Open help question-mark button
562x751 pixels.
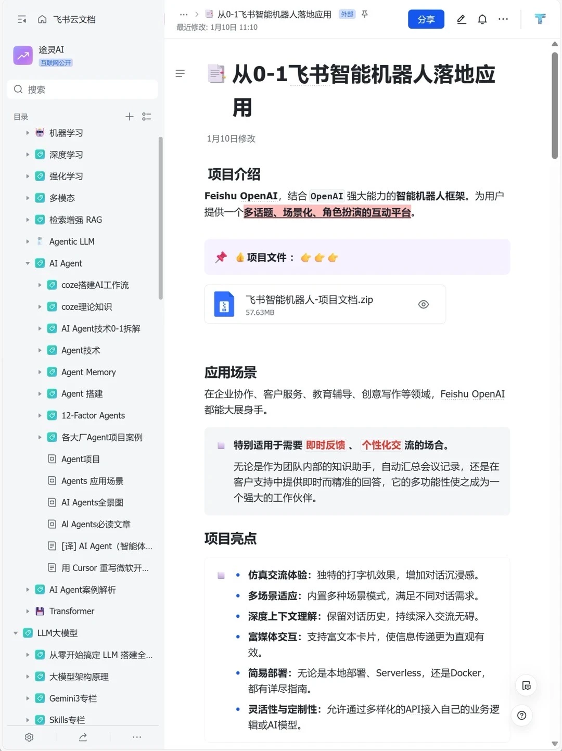coord(522,716)
